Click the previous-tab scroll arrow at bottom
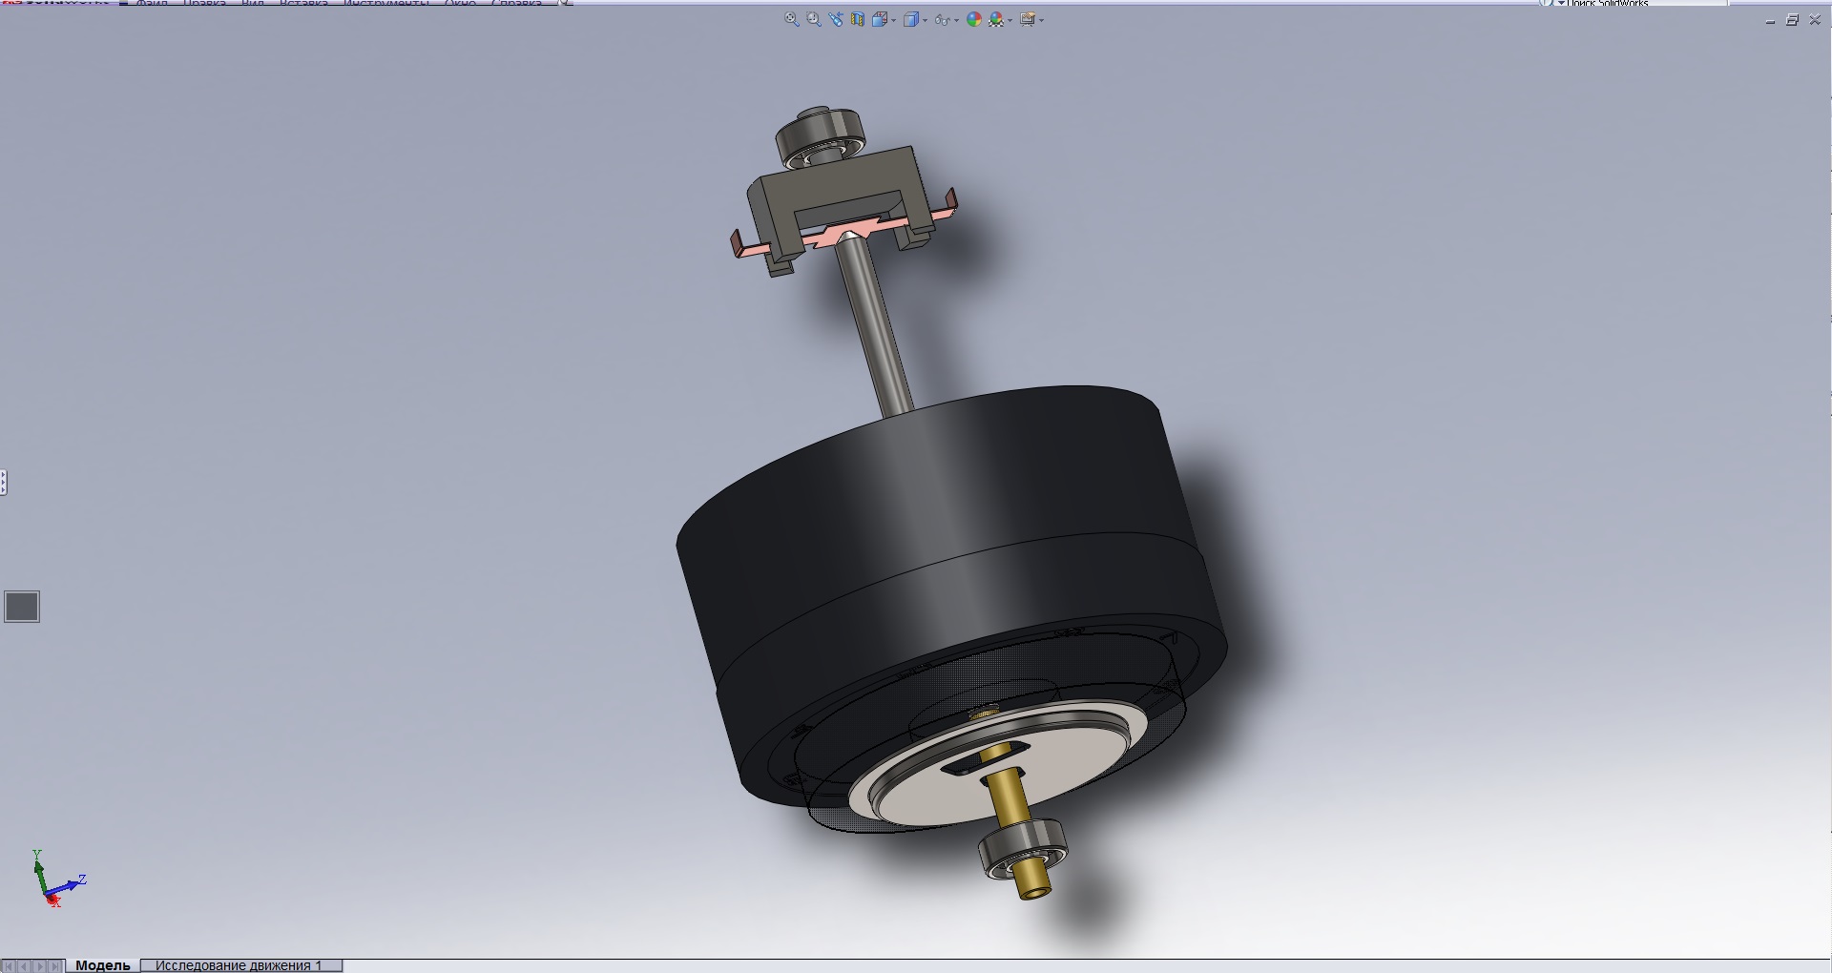1832x973 pixels. [x=24, y=966]
